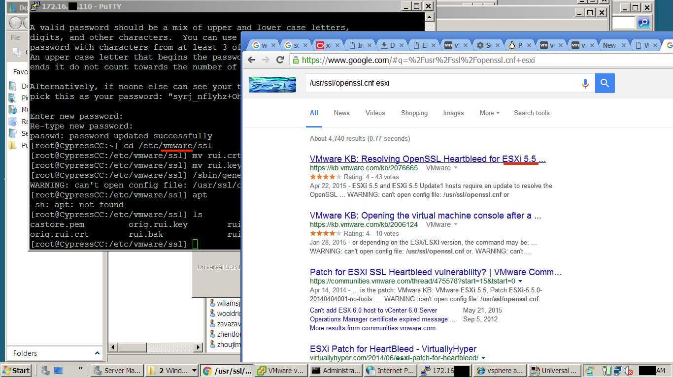The image size is (673, 378).
Task: Select the Images search filter
Action: pyautogui.click(x=453, y=113)
